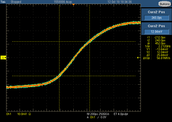This screenshot has height=122, width=172.
Task: Click the 250GS/s sample rate readout
Action: point(104,114)
